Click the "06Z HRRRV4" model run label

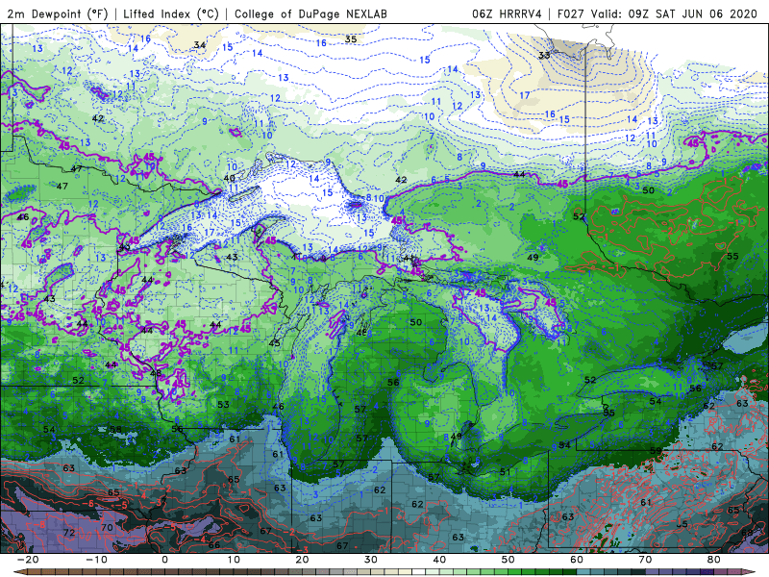(x=507, y=13)
